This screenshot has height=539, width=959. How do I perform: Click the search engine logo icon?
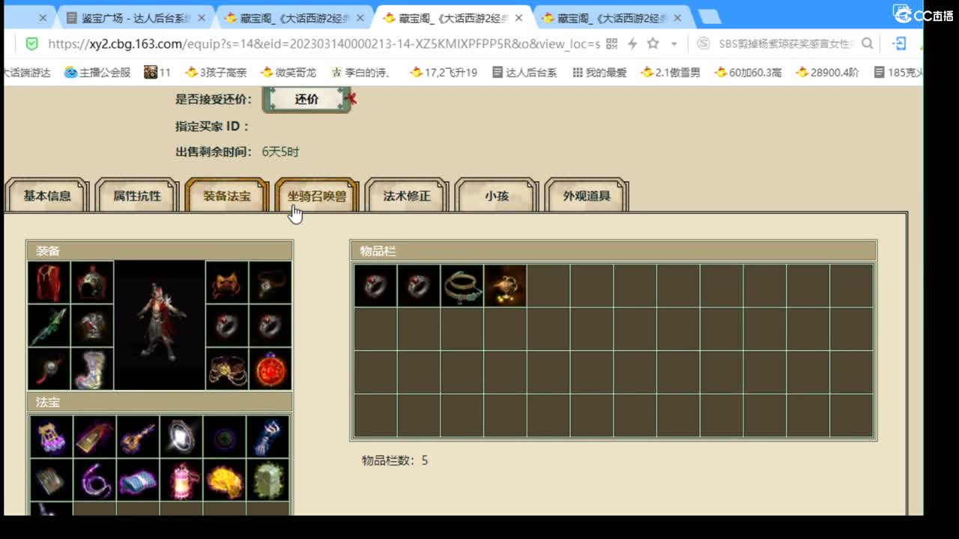point(704,44)
